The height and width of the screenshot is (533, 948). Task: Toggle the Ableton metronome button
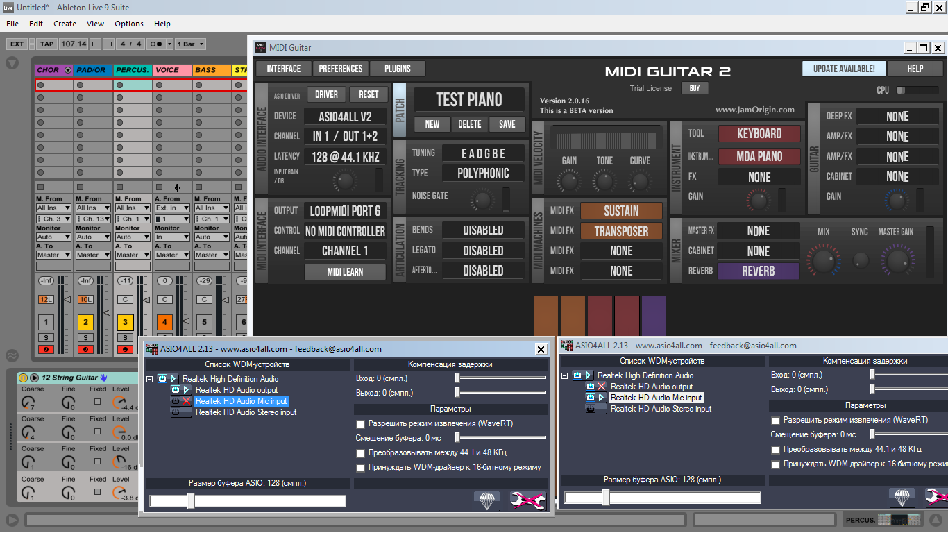[156, 44]
